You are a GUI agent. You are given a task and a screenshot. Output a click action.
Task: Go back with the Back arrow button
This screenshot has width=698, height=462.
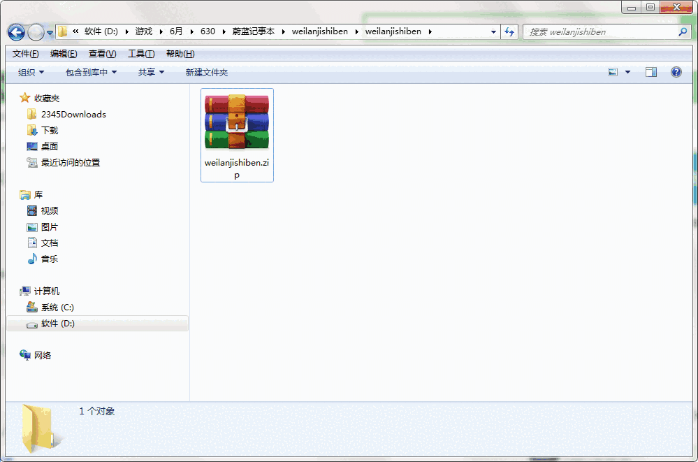pyautogui.click(x=17, y=32)
